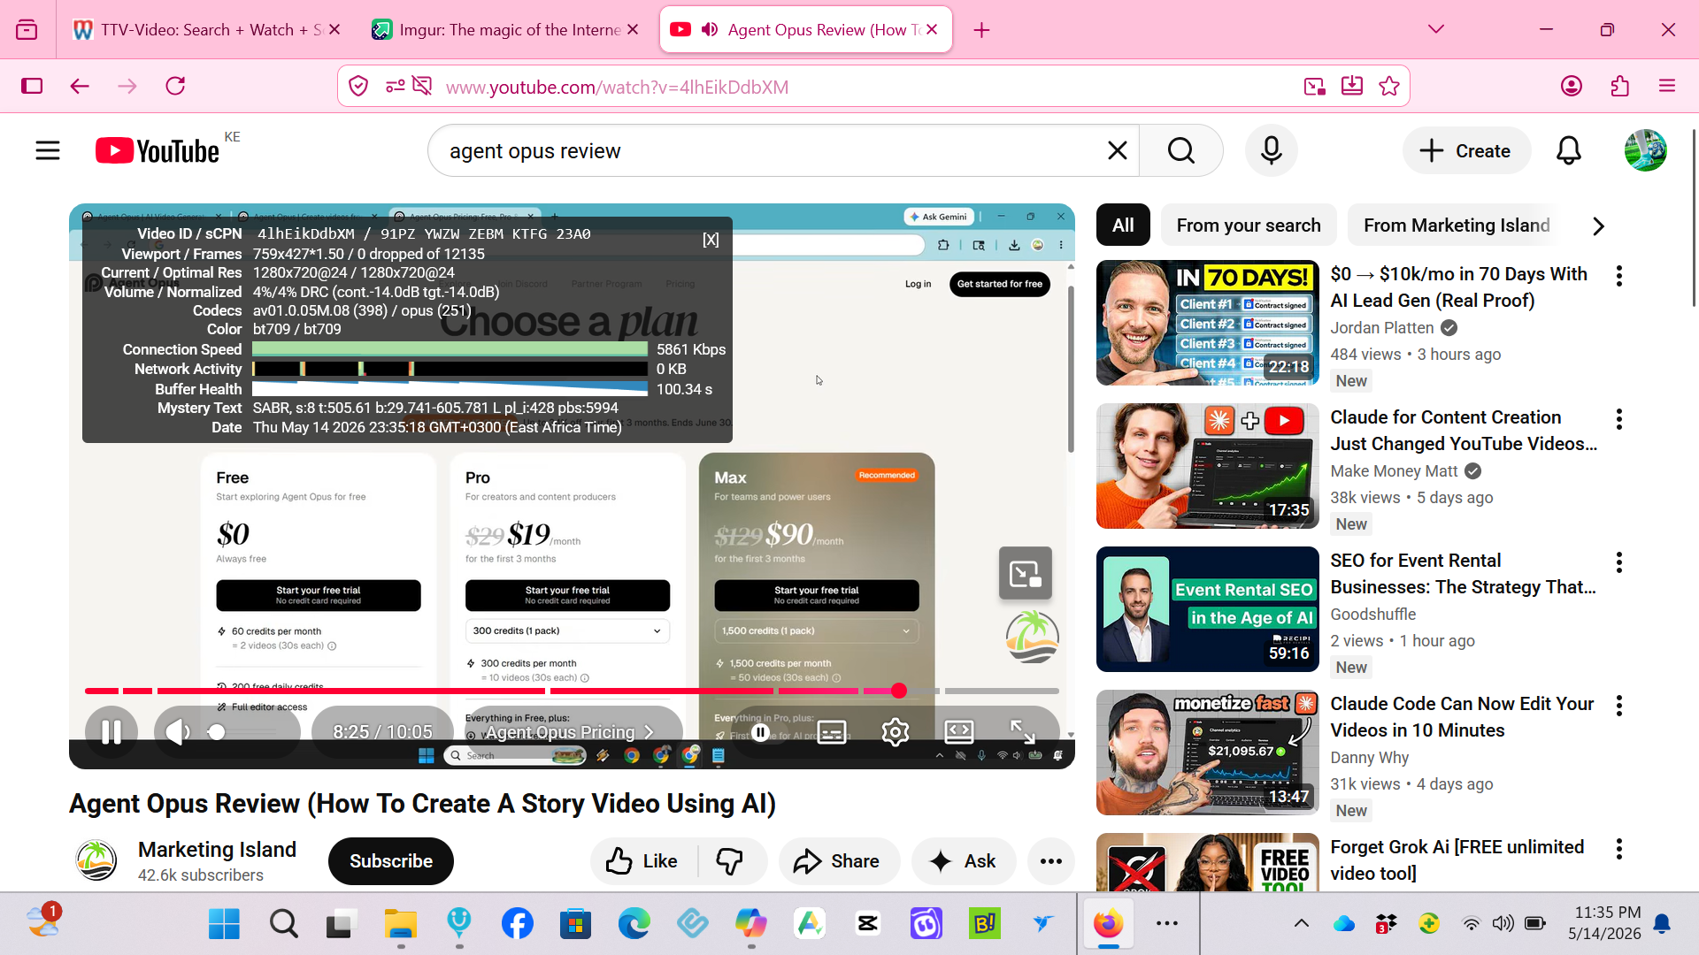Toggle theater mode in the player

tap(959, 732)
